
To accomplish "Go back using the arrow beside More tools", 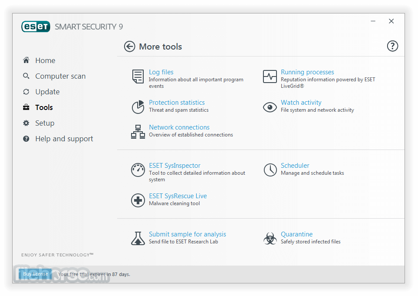I will click(x=130, y=47).
